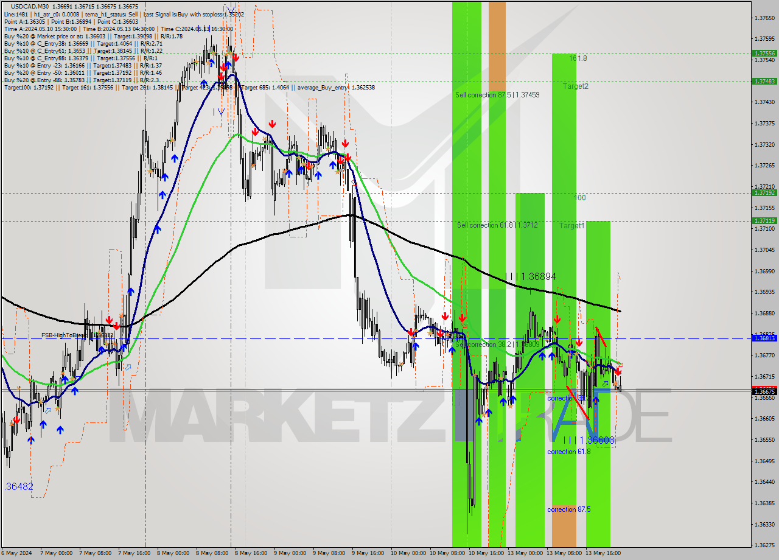This screenshot has width=779, height=560.
Task: Click the 'Point A:1.36305' info line
Action: pos(71,21)
